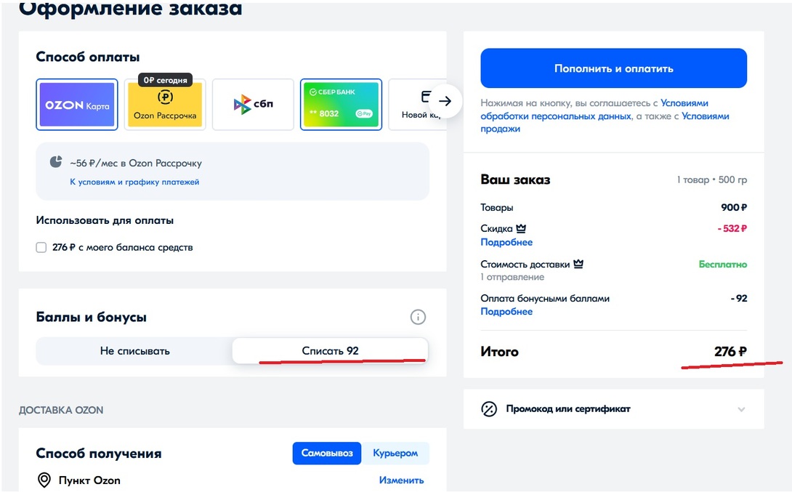The width and height of the screenshot is (792, 492).
Task: Switch delivery to Курьером
Action: click(x=395, y=453)
